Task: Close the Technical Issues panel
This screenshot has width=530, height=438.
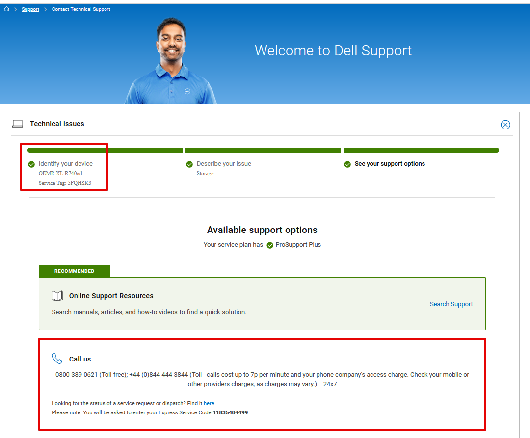Action: click(x=505, y=125)
